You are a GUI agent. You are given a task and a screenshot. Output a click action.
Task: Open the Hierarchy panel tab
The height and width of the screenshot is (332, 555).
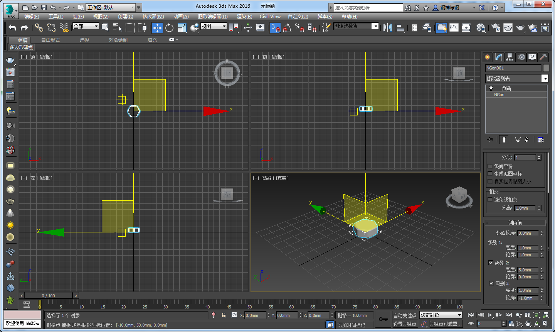(510, 57)
